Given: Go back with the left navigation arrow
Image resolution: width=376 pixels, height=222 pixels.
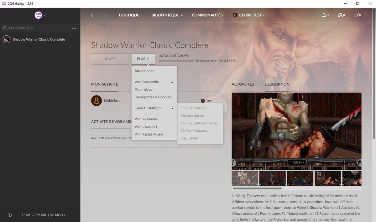Looking at the screenshot, I should coord(92,15).
